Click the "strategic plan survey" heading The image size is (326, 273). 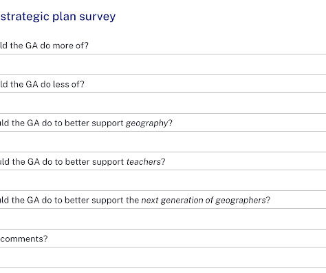[58, 17]
